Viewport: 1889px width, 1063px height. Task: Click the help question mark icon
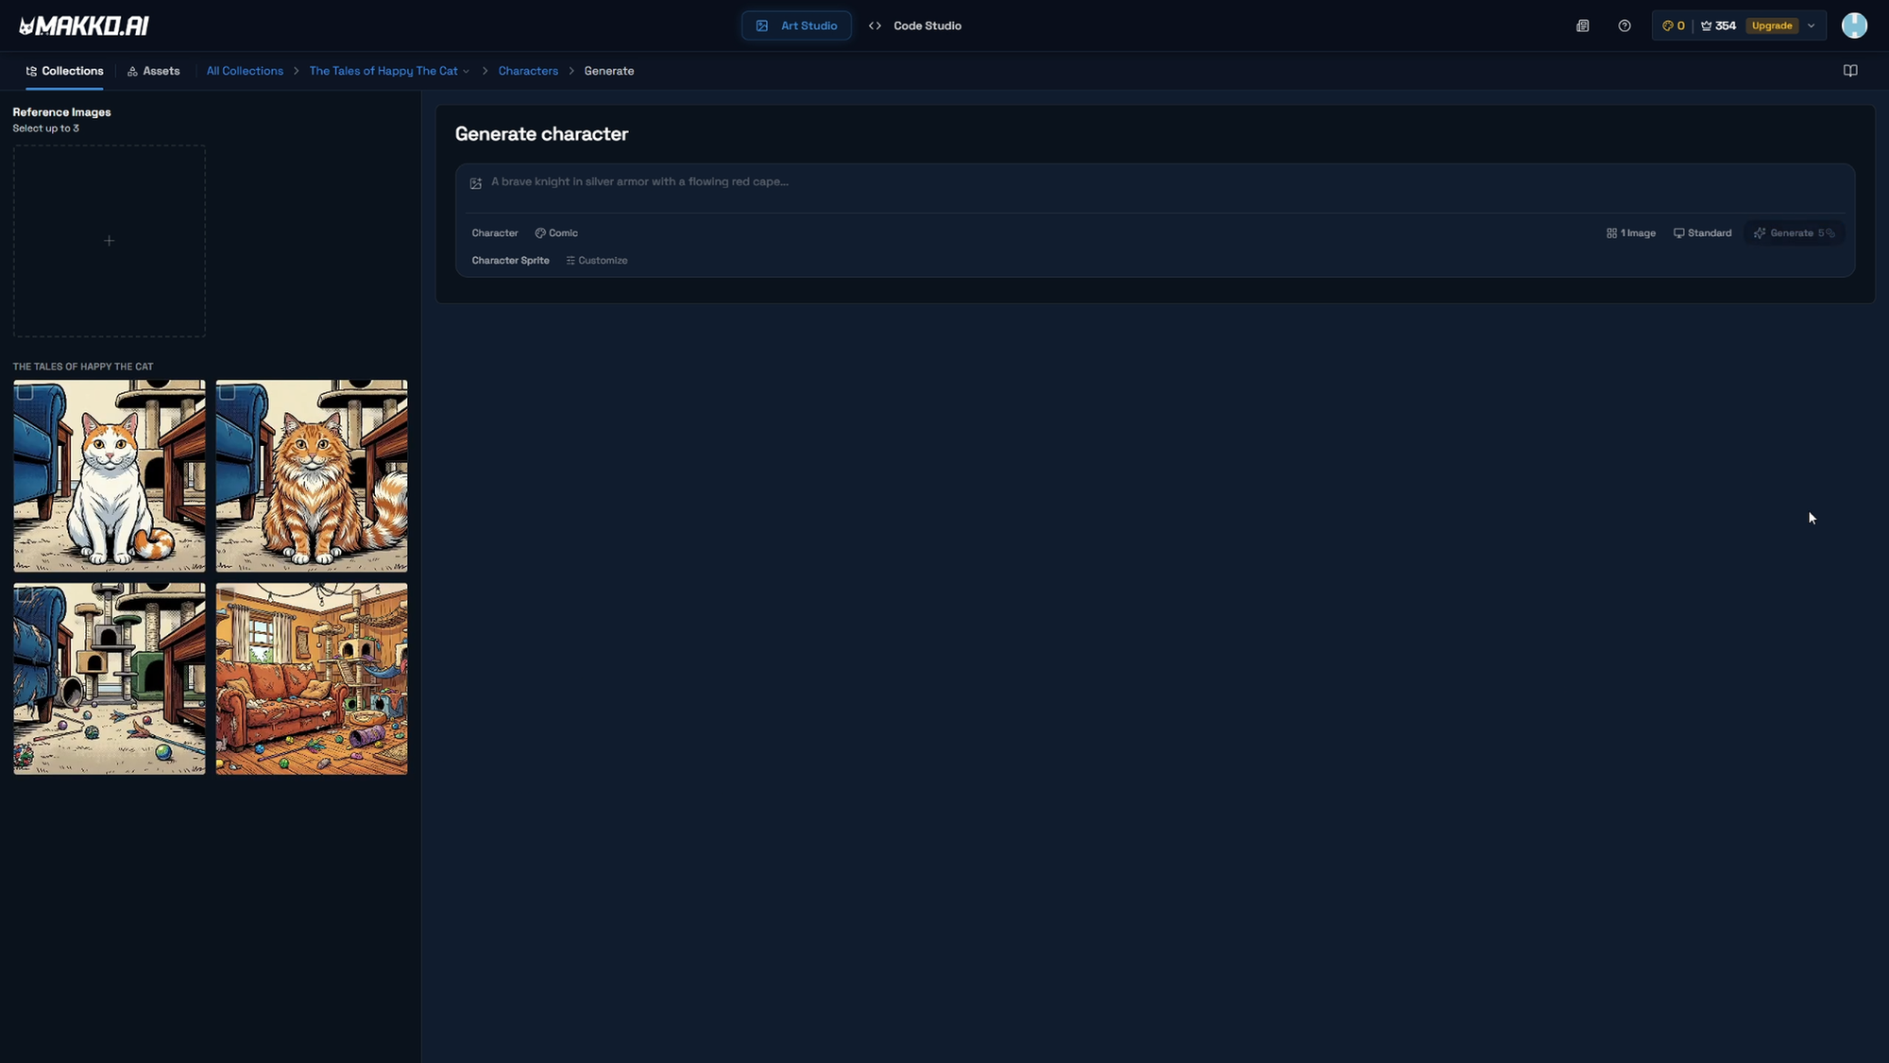point(1624,26)
